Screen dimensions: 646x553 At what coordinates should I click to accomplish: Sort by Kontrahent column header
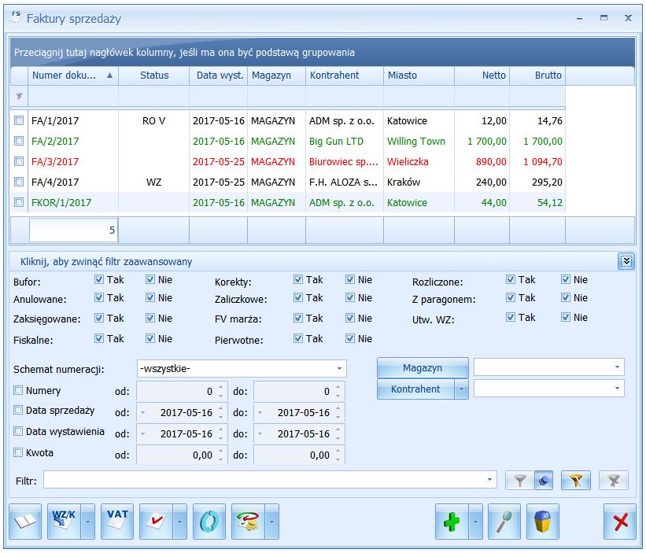(x=345, y=76)
